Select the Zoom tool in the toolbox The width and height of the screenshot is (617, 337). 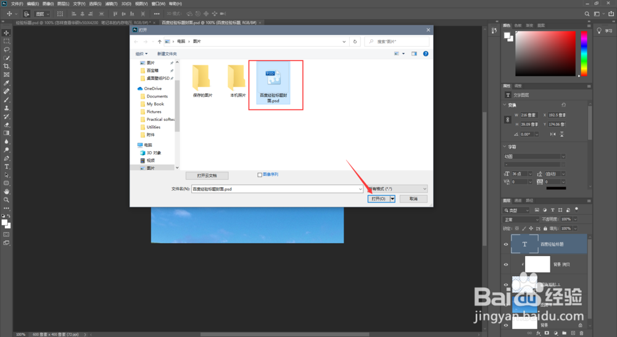click(x=6, y=200)
